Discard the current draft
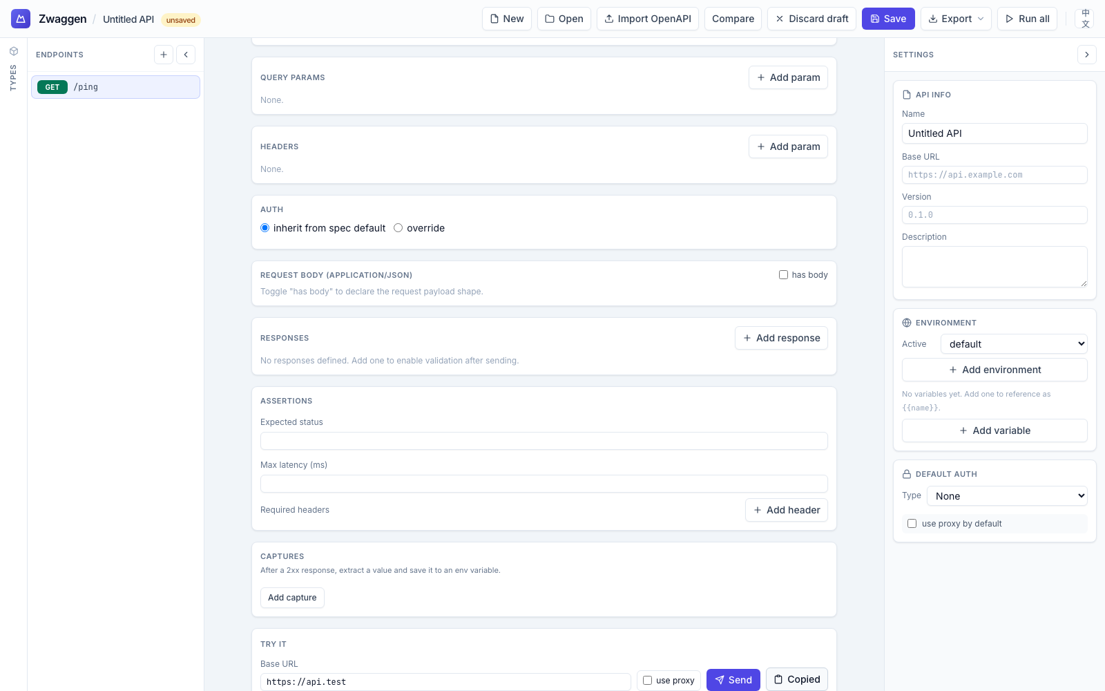 (x=811, y=19)
